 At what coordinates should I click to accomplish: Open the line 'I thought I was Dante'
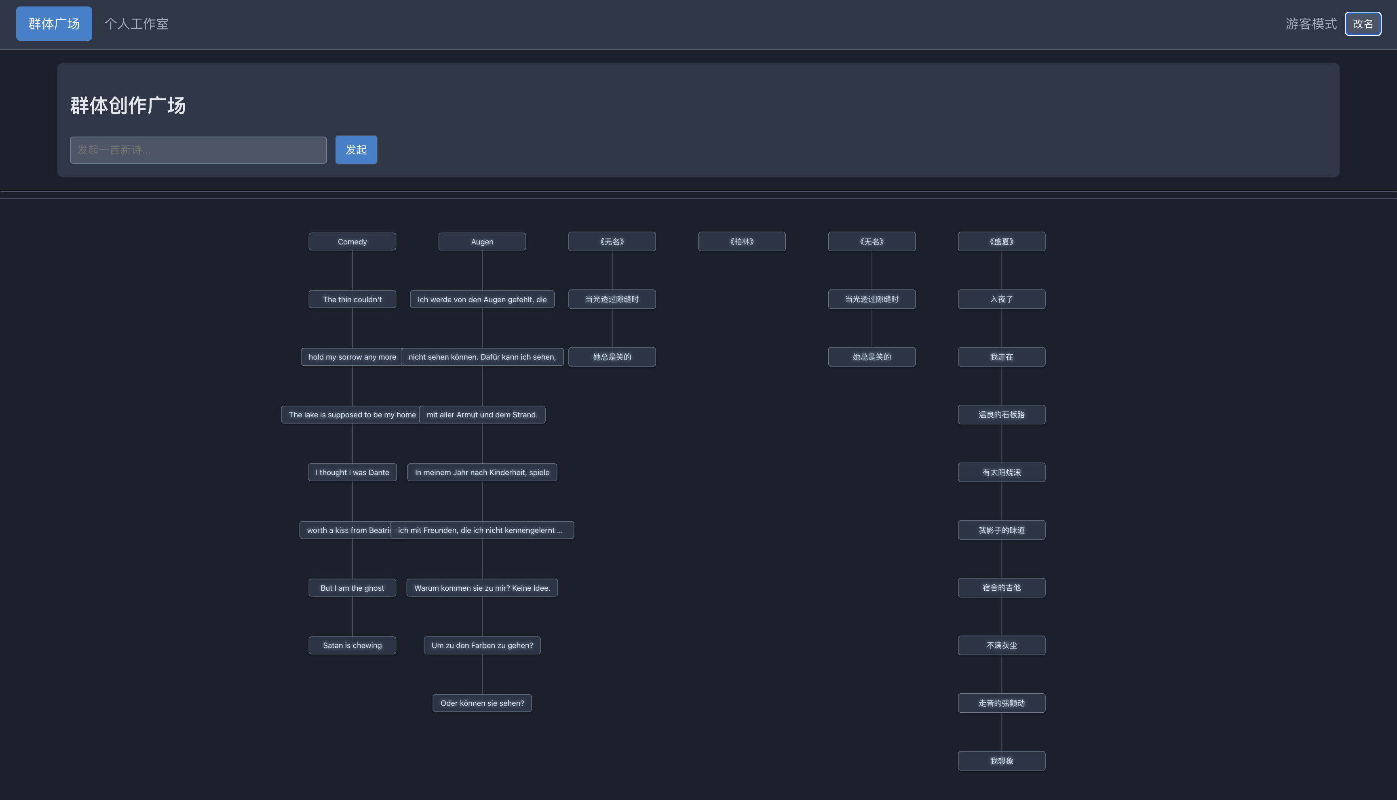coord(352,472)
